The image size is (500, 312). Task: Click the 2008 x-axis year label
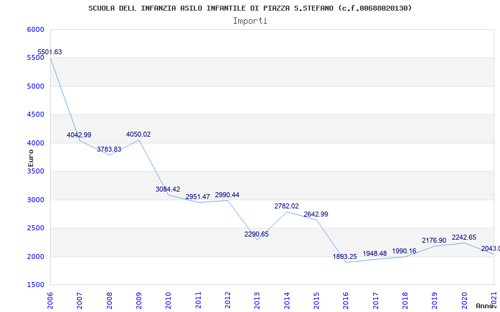tap(109, 301)
